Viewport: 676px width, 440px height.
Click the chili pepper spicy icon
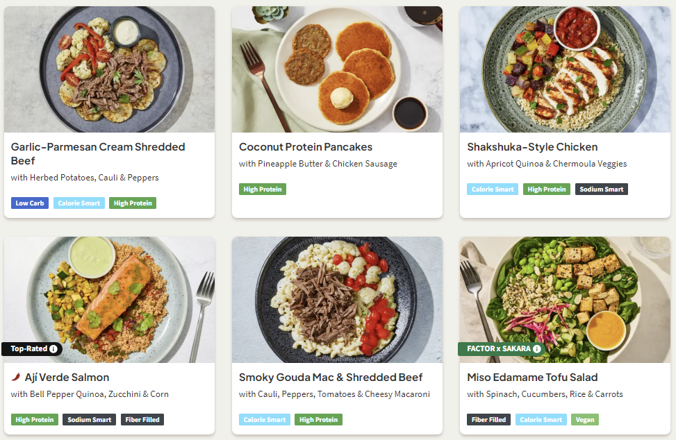[x=15, y=378]
